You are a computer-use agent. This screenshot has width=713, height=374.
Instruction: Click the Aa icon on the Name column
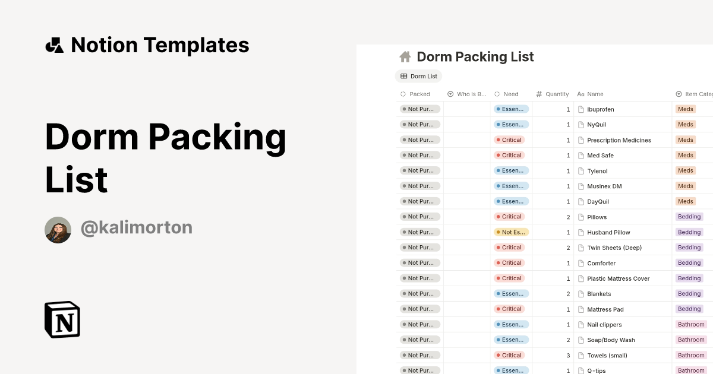(580, 94)
